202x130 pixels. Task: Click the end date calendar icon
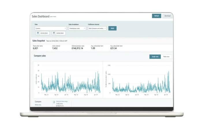click(54, 33)
